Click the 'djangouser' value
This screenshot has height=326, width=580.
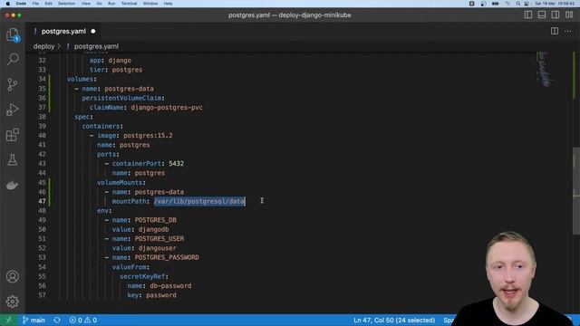[157, 248]
